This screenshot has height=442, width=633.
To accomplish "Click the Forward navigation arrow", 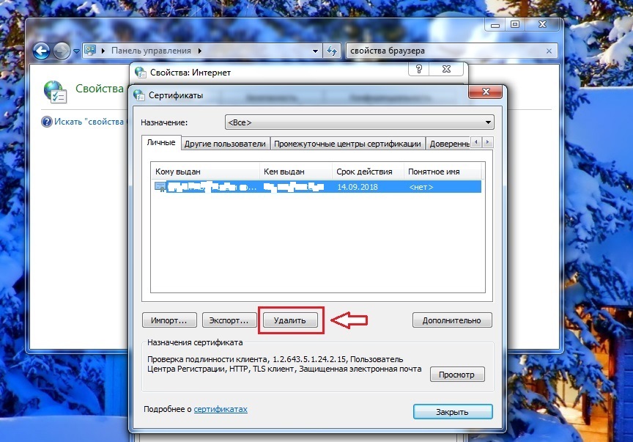I will 61,51.
